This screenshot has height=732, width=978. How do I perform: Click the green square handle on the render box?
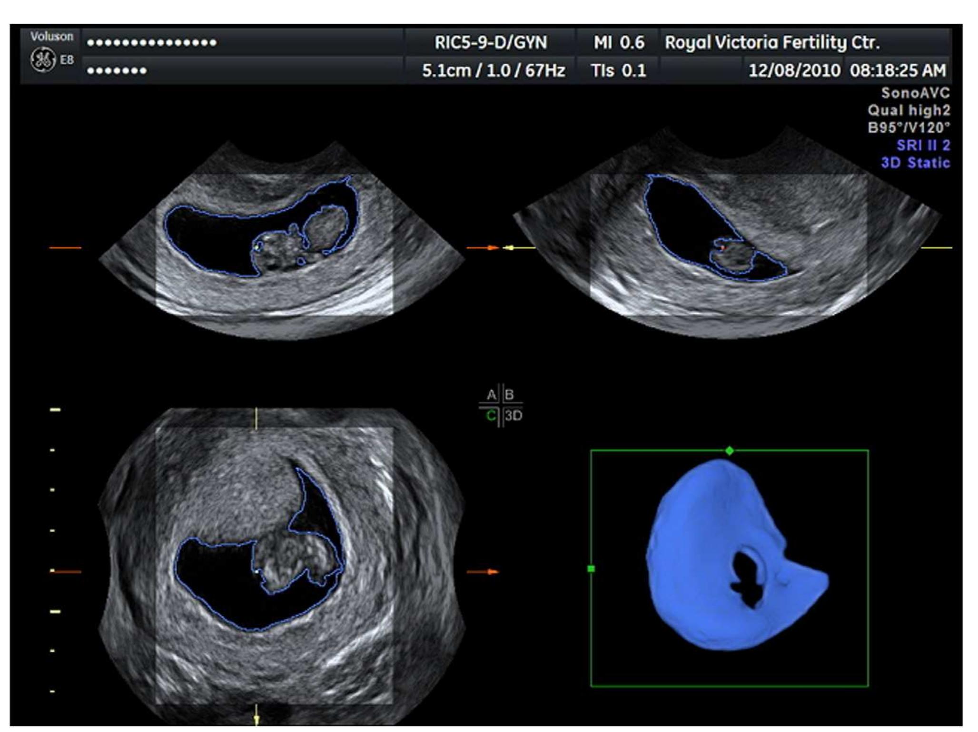[x=591, y=568]
